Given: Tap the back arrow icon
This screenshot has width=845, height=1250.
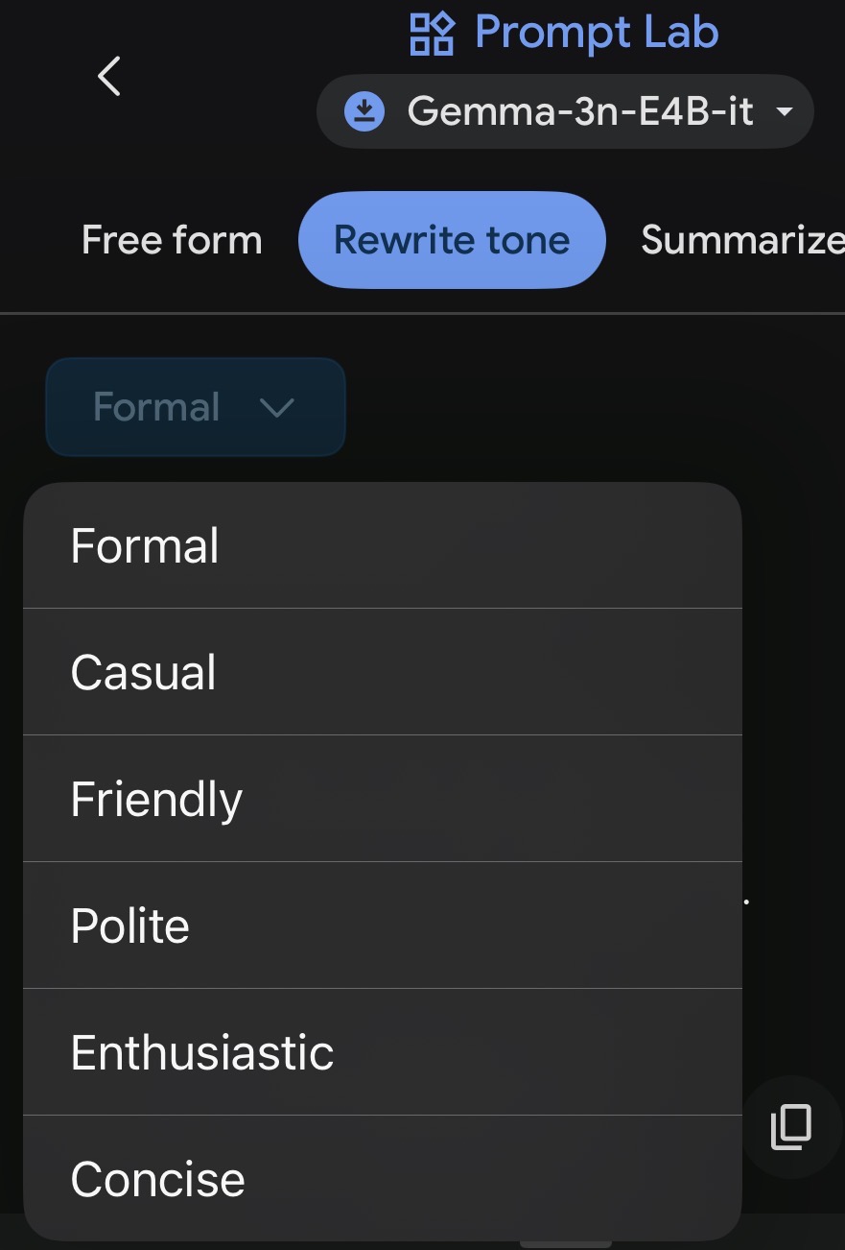Looking at the screenshot, I should click(x=109, y=76).
